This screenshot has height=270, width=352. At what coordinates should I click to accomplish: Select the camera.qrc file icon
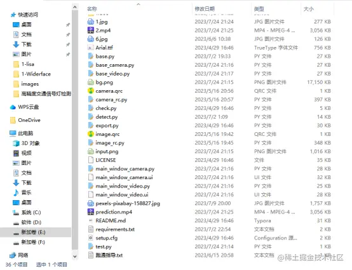pyautogui.click(x=90, y=91)
